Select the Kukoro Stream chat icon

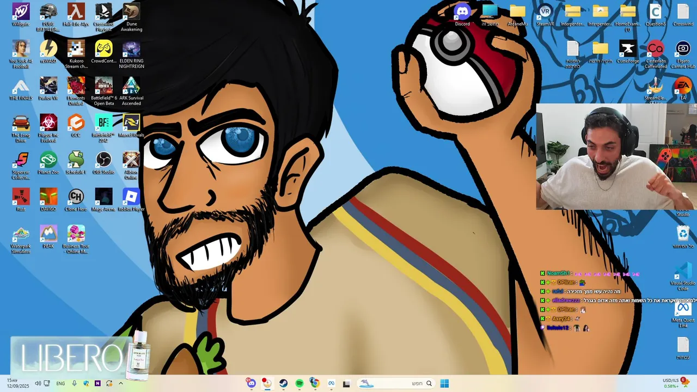pos(76,54)
